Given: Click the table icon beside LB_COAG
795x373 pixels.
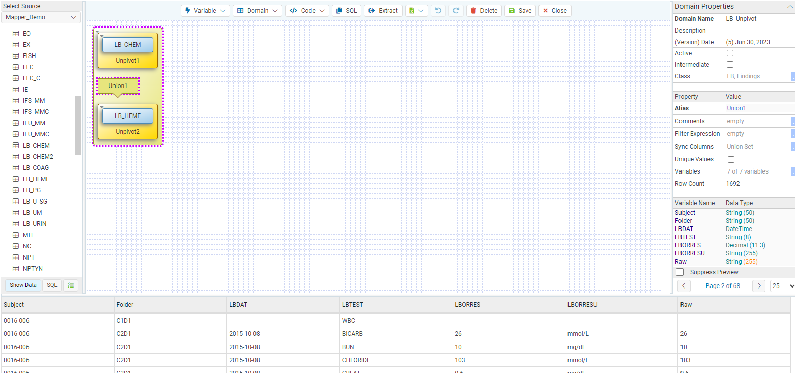Looking at the screenshot, I should 16,168.
